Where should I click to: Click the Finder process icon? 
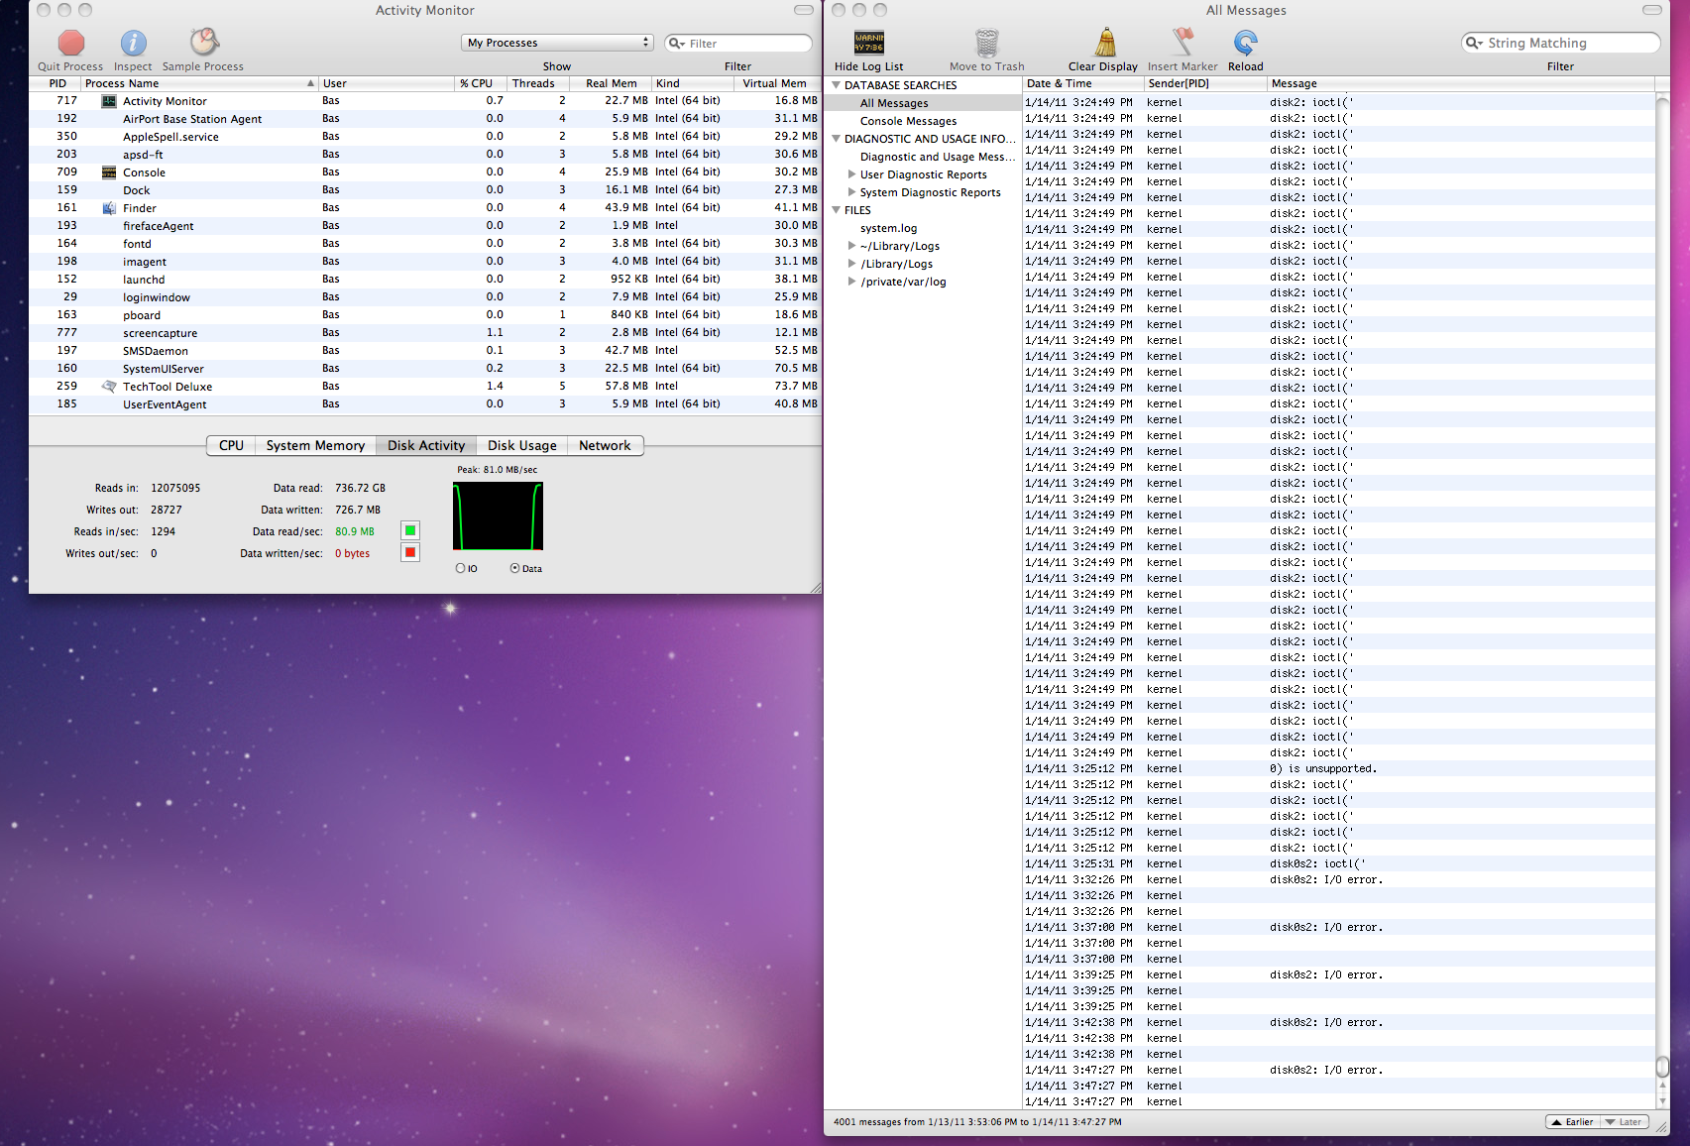click(109, 208)
